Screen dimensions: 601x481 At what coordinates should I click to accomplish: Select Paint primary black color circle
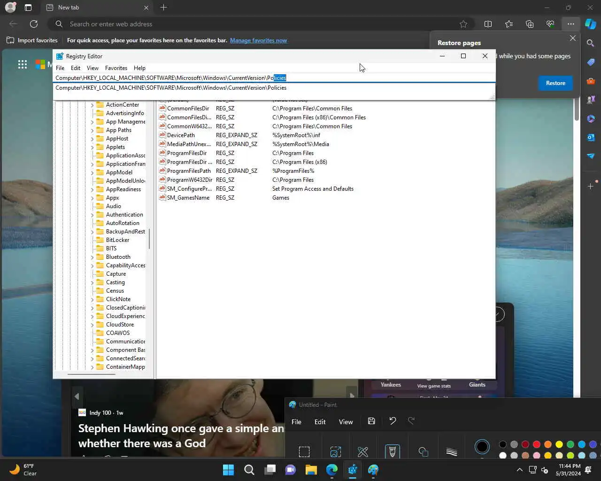482,447
